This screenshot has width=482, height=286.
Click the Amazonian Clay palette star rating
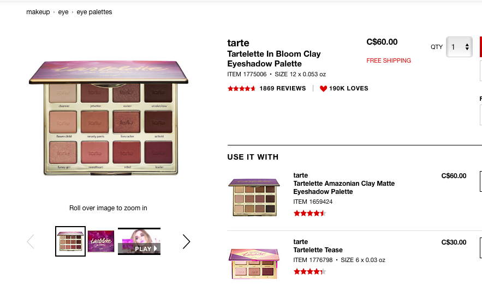[x=310, y=213]
